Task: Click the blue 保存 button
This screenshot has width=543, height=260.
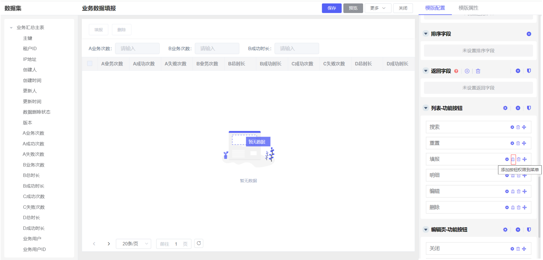Action: point(331,8)
